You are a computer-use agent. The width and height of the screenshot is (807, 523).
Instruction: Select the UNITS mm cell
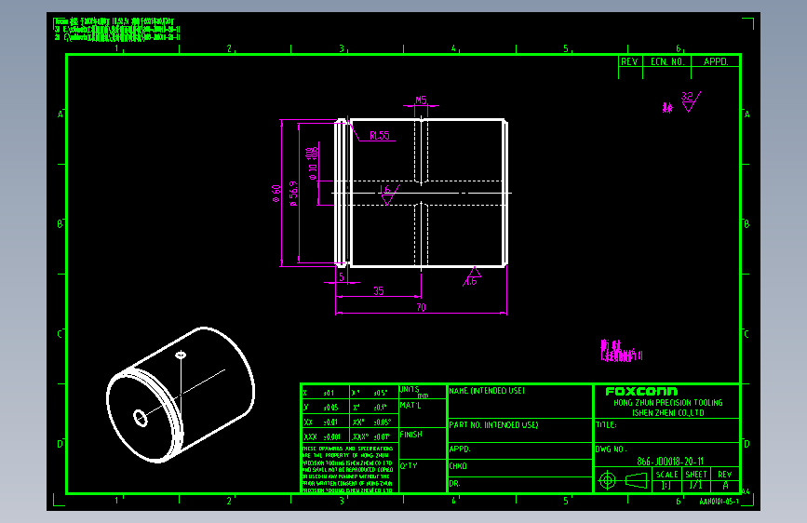[423, 392]
